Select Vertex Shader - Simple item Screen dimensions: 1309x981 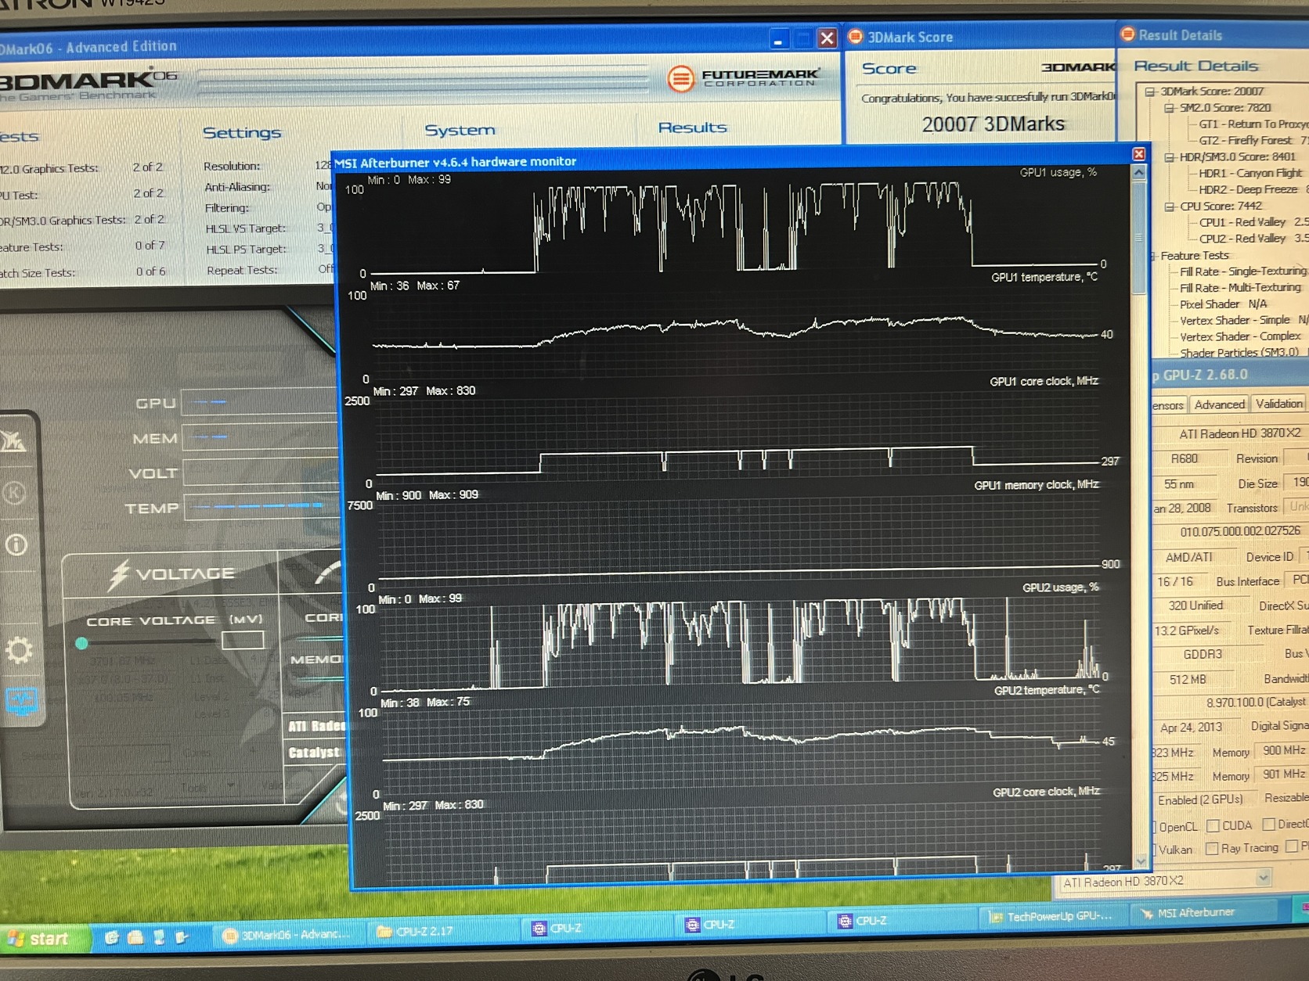(1244, 320)
